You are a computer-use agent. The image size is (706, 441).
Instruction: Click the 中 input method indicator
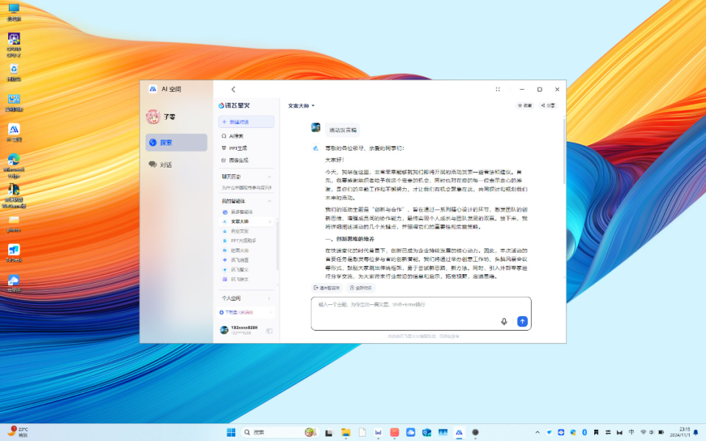pyautogui.click(x=631, y=432)
